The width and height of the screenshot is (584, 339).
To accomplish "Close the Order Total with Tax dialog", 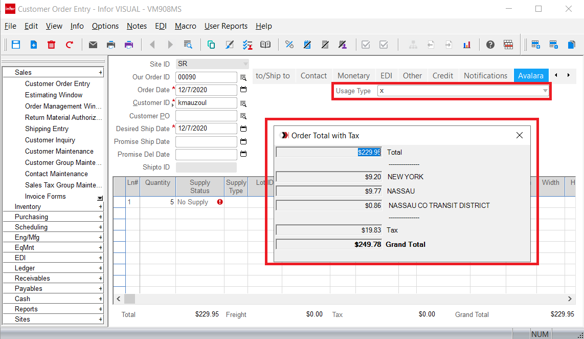I will tap(520, 135).
